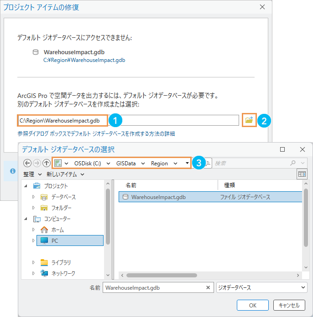Collapse the プロジェクト tree node
This screenshot has width=313, height=317.
pos(26,186)
